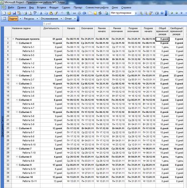Click the Undo arrow icon
187x188 pixels.
click(x=62, y=13)
